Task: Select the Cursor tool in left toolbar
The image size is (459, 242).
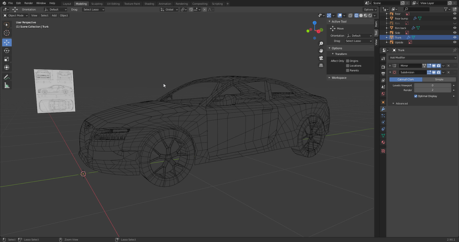Action: (x=7, y=33)
